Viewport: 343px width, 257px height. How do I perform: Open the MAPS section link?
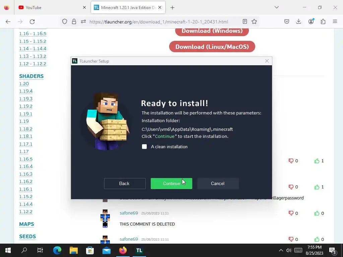tap(26, 224)
